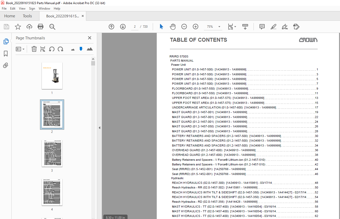Activate the Selection arrow tool
340x219 pixels.
161,27
